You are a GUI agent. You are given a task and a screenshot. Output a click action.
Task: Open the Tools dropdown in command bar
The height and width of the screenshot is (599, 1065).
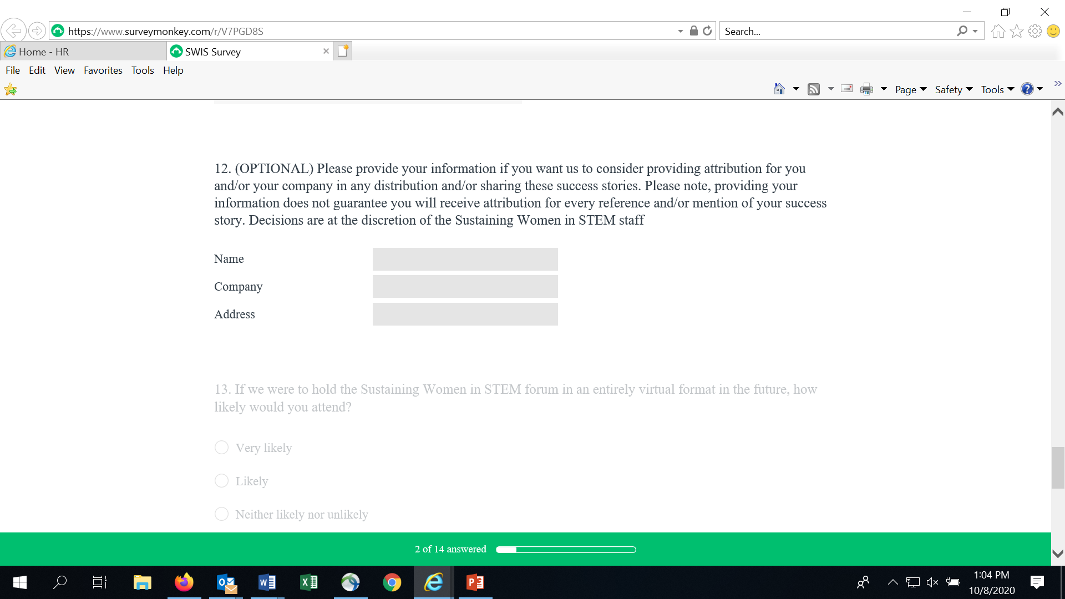pos(997,89)
